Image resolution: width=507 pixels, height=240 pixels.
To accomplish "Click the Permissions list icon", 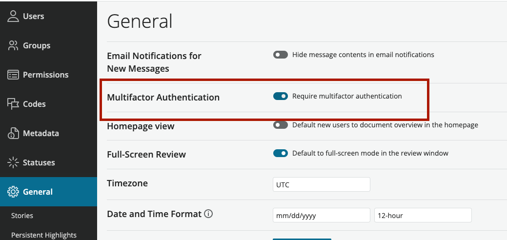I will click(13, 75).
